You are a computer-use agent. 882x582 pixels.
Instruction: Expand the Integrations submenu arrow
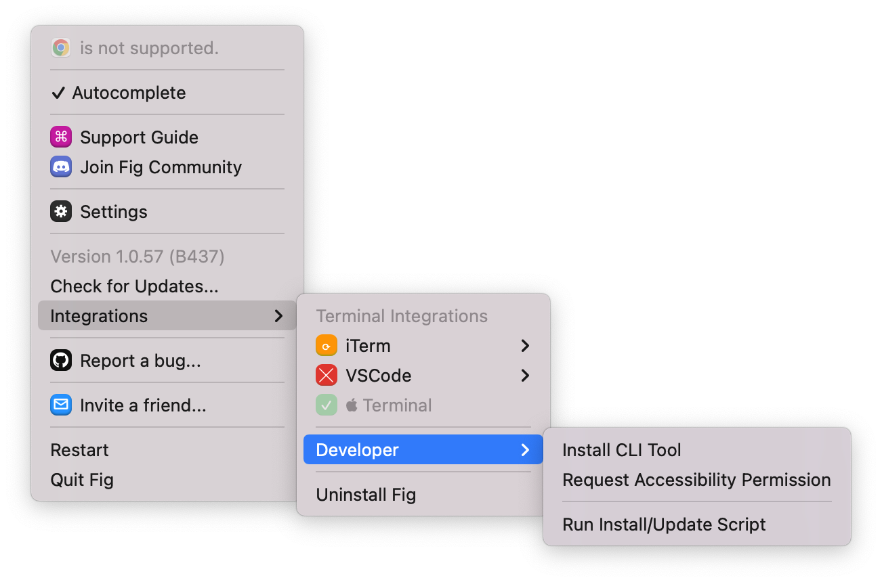coord(278,316)
